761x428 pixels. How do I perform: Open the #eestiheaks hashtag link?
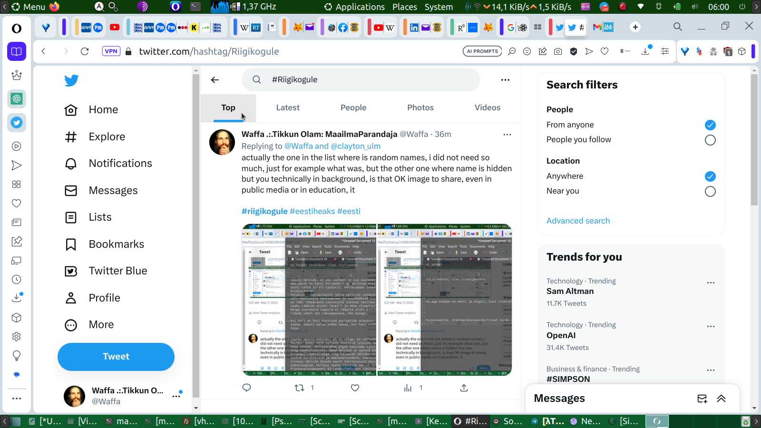312,211
